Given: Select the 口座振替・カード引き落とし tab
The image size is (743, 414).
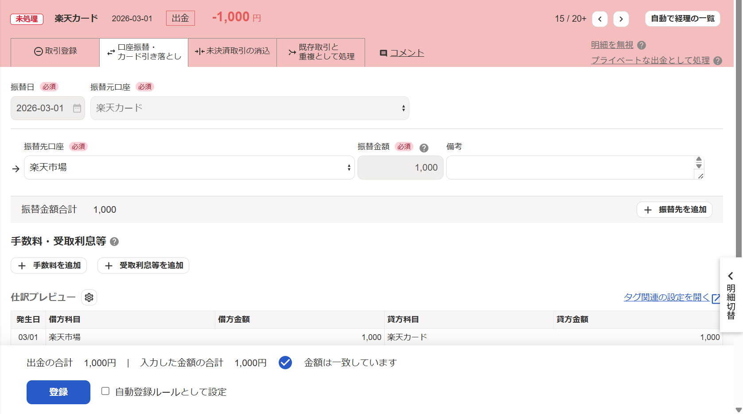Looking at the screenshot, I should coord(144,52).
